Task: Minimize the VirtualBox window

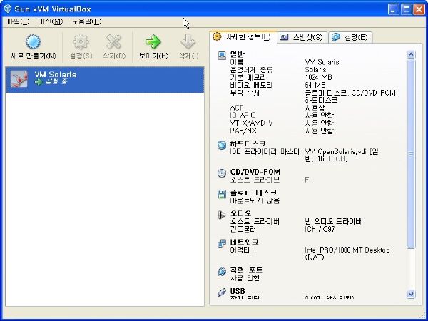Action: click(x=393, y=9)
